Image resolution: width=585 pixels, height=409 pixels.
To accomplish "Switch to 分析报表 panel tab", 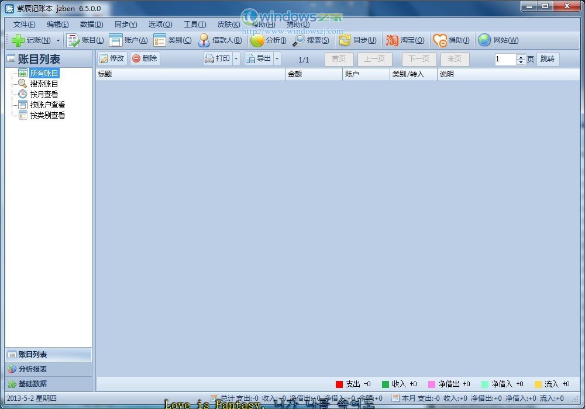I will point(32,369).
